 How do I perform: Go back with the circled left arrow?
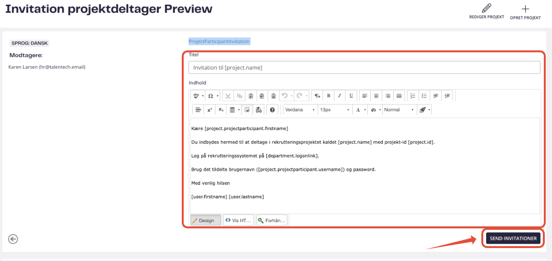[13, 239]
